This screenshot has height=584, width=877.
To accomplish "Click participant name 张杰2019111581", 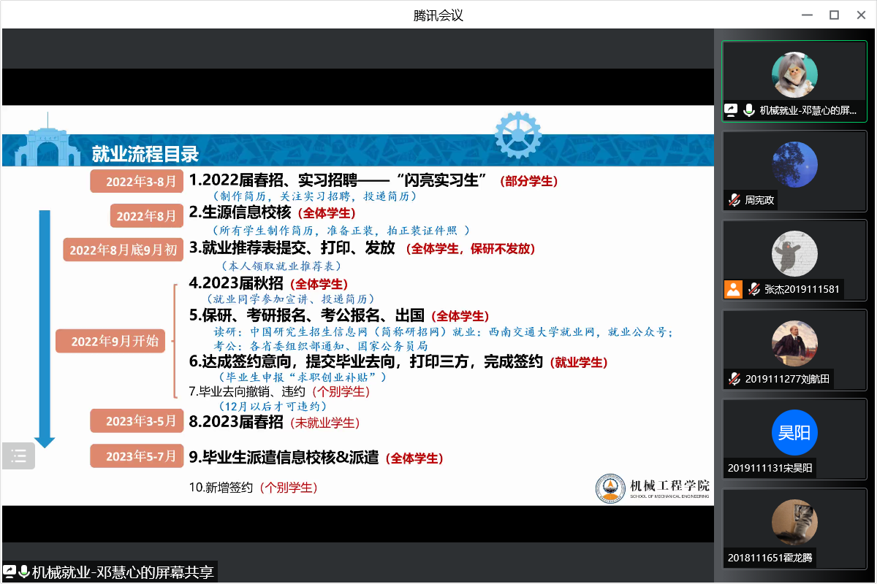I will [803, 289].
